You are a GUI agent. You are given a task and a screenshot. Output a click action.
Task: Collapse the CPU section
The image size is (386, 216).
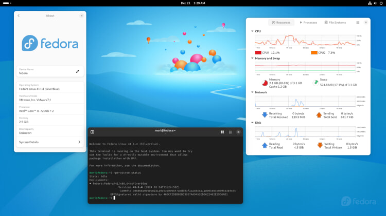(252, 31)
